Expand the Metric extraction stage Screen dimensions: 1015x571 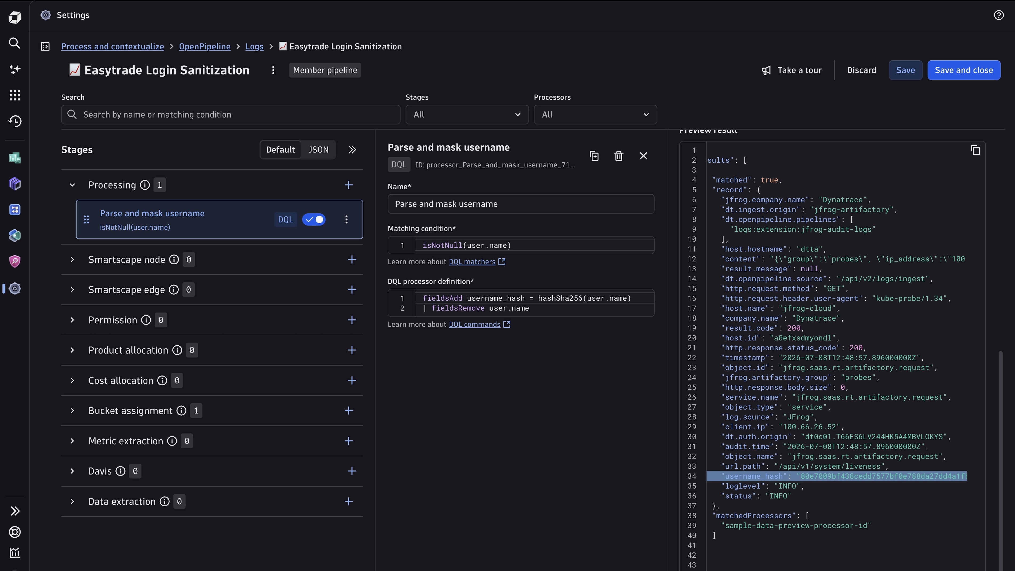pos(72,441)
